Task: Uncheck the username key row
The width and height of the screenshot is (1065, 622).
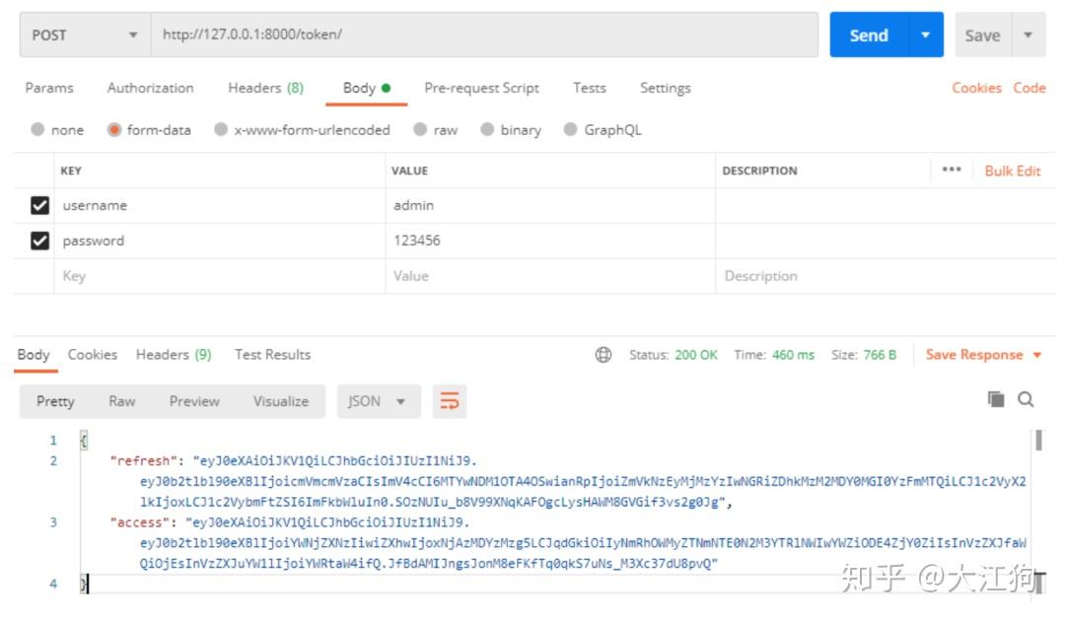Action: [41, 205]
